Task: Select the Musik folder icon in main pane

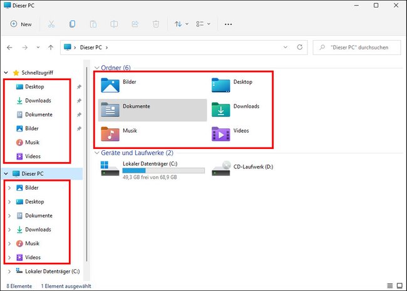Action: (x=110, y=134)
